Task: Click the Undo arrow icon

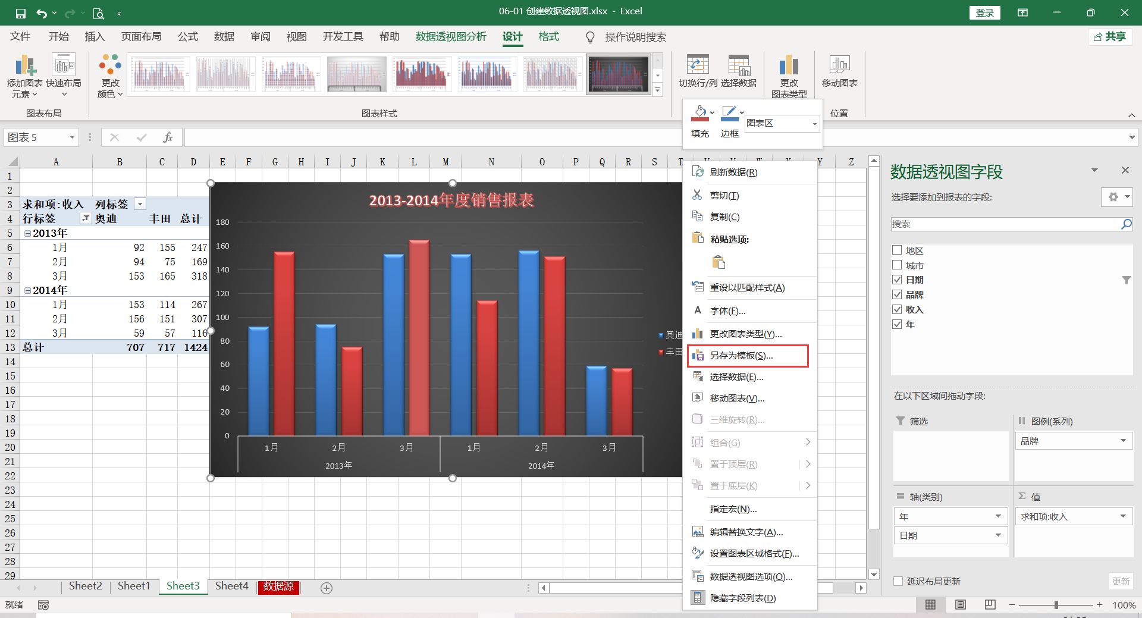Action: point(41,12)
